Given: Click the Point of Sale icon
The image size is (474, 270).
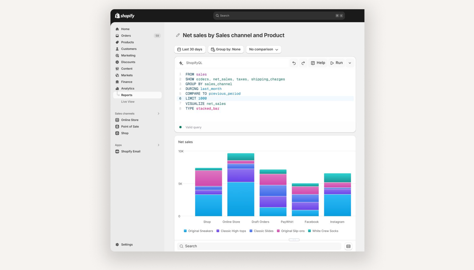Looking at the screenshot, I should [117, 126].
